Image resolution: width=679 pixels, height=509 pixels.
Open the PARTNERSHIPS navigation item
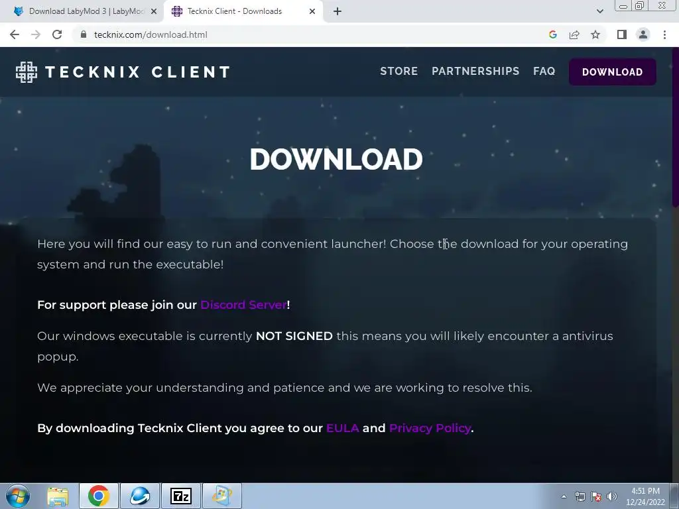[x=475, y=72]
